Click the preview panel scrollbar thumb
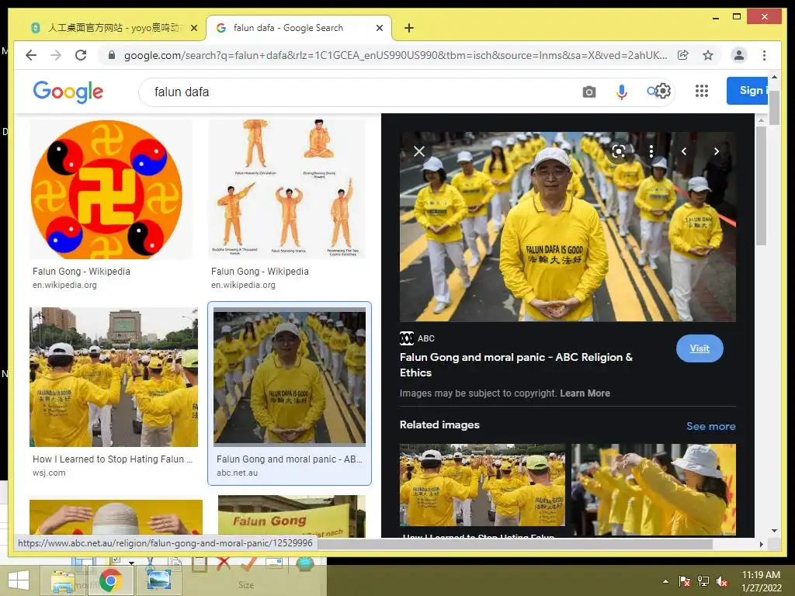 (761, 185)
